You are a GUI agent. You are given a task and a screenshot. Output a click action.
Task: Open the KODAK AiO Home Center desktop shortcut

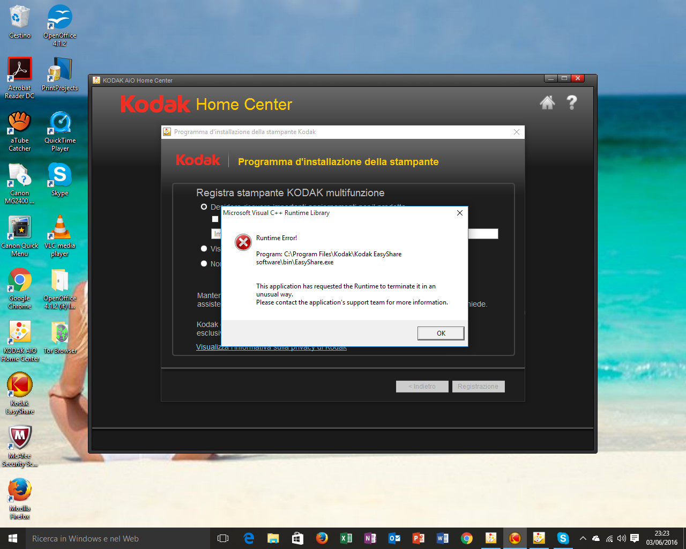tap(20, 341)
